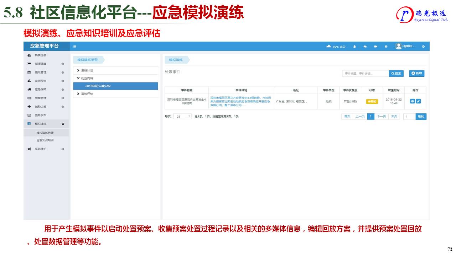Open 应急知识培训 in the sidebar

(x=45, y=140)
